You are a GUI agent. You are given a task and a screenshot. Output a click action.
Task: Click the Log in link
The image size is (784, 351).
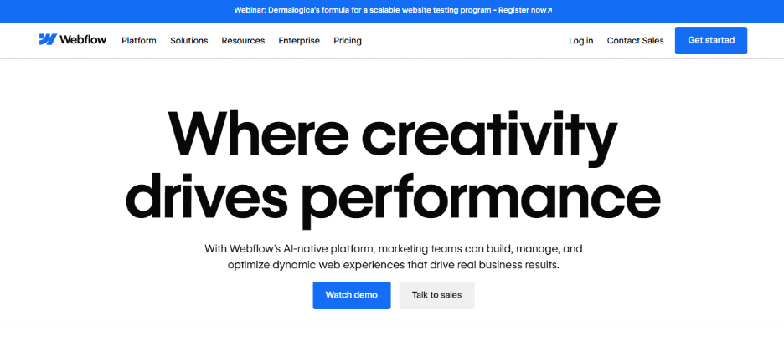coord(580,40)
